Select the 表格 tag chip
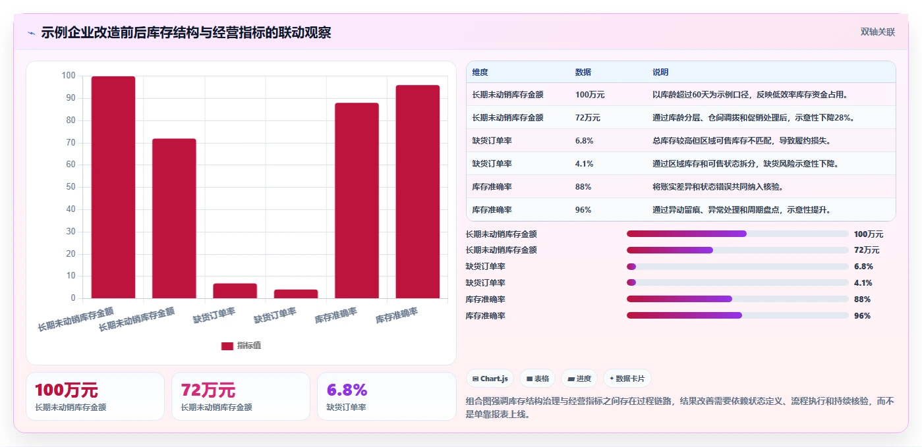 pos(537,379)
